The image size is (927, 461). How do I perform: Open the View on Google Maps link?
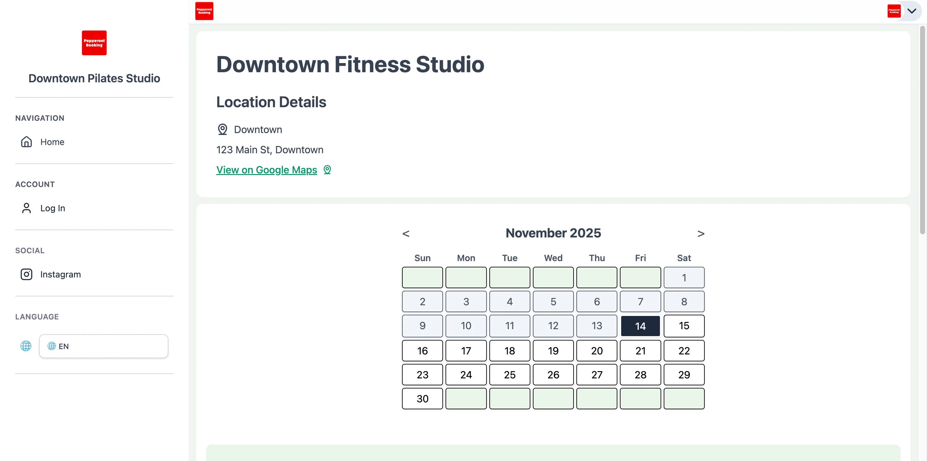coord(266,170)
